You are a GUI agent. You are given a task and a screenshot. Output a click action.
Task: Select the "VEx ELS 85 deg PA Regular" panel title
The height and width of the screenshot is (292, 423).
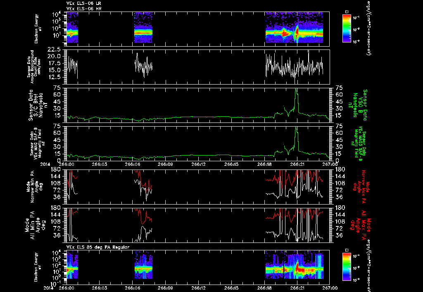(x=97, y=247)
